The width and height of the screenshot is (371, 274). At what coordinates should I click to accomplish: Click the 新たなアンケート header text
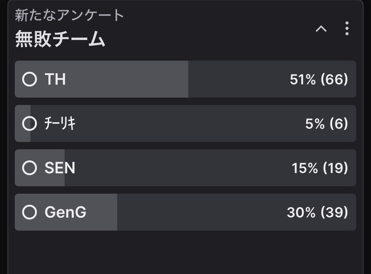point(69,15)
